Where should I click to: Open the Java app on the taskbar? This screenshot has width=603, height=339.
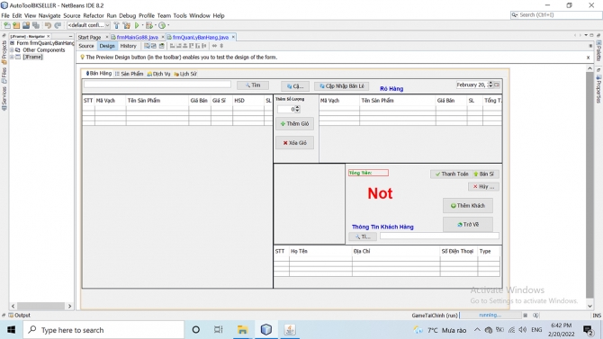click(290, 330)
